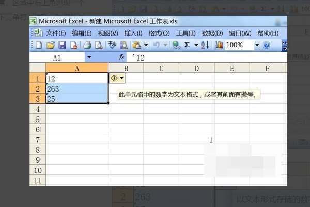The width and height of the screenshot is (310, 207).
Task: Open the 编辑(E) menu
Action: [82, 33]
